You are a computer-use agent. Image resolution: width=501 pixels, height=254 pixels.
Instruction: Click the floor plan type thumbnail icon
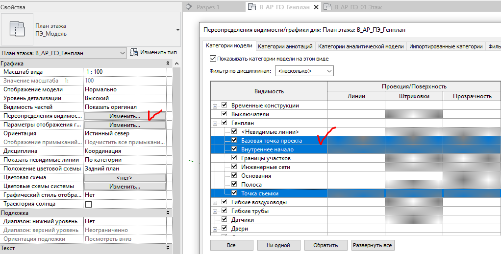pyautogui.click(x=18, y=29)
